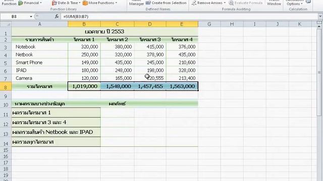Image resolution: width=323 pixels, height=181 pixels.
Task: Select column G header
Action: [209, 24]
